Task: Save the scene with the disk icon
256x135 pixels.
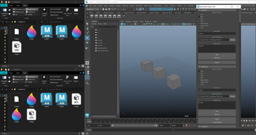Action: coord(109,9)
